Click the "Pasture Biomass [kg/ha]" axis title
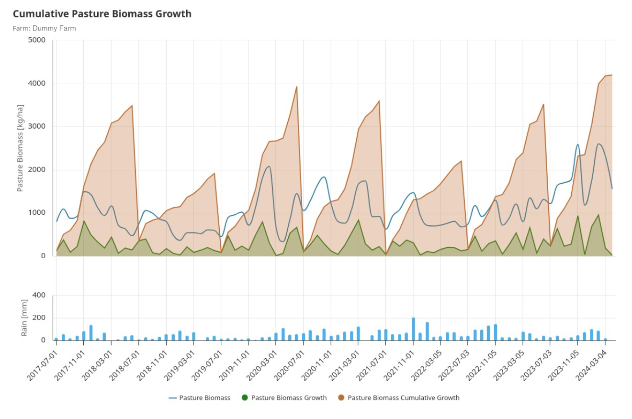This screenshot has width=632, height=419. coord(20,148)
